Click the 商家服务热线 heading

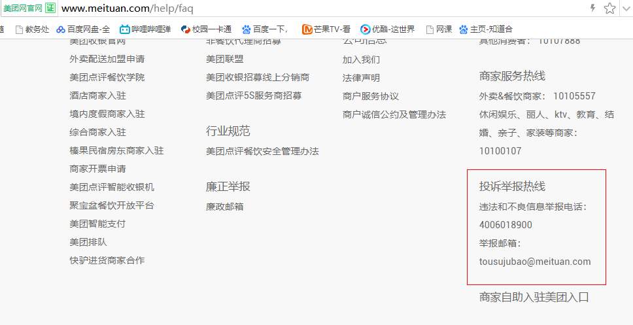point(512,76)
